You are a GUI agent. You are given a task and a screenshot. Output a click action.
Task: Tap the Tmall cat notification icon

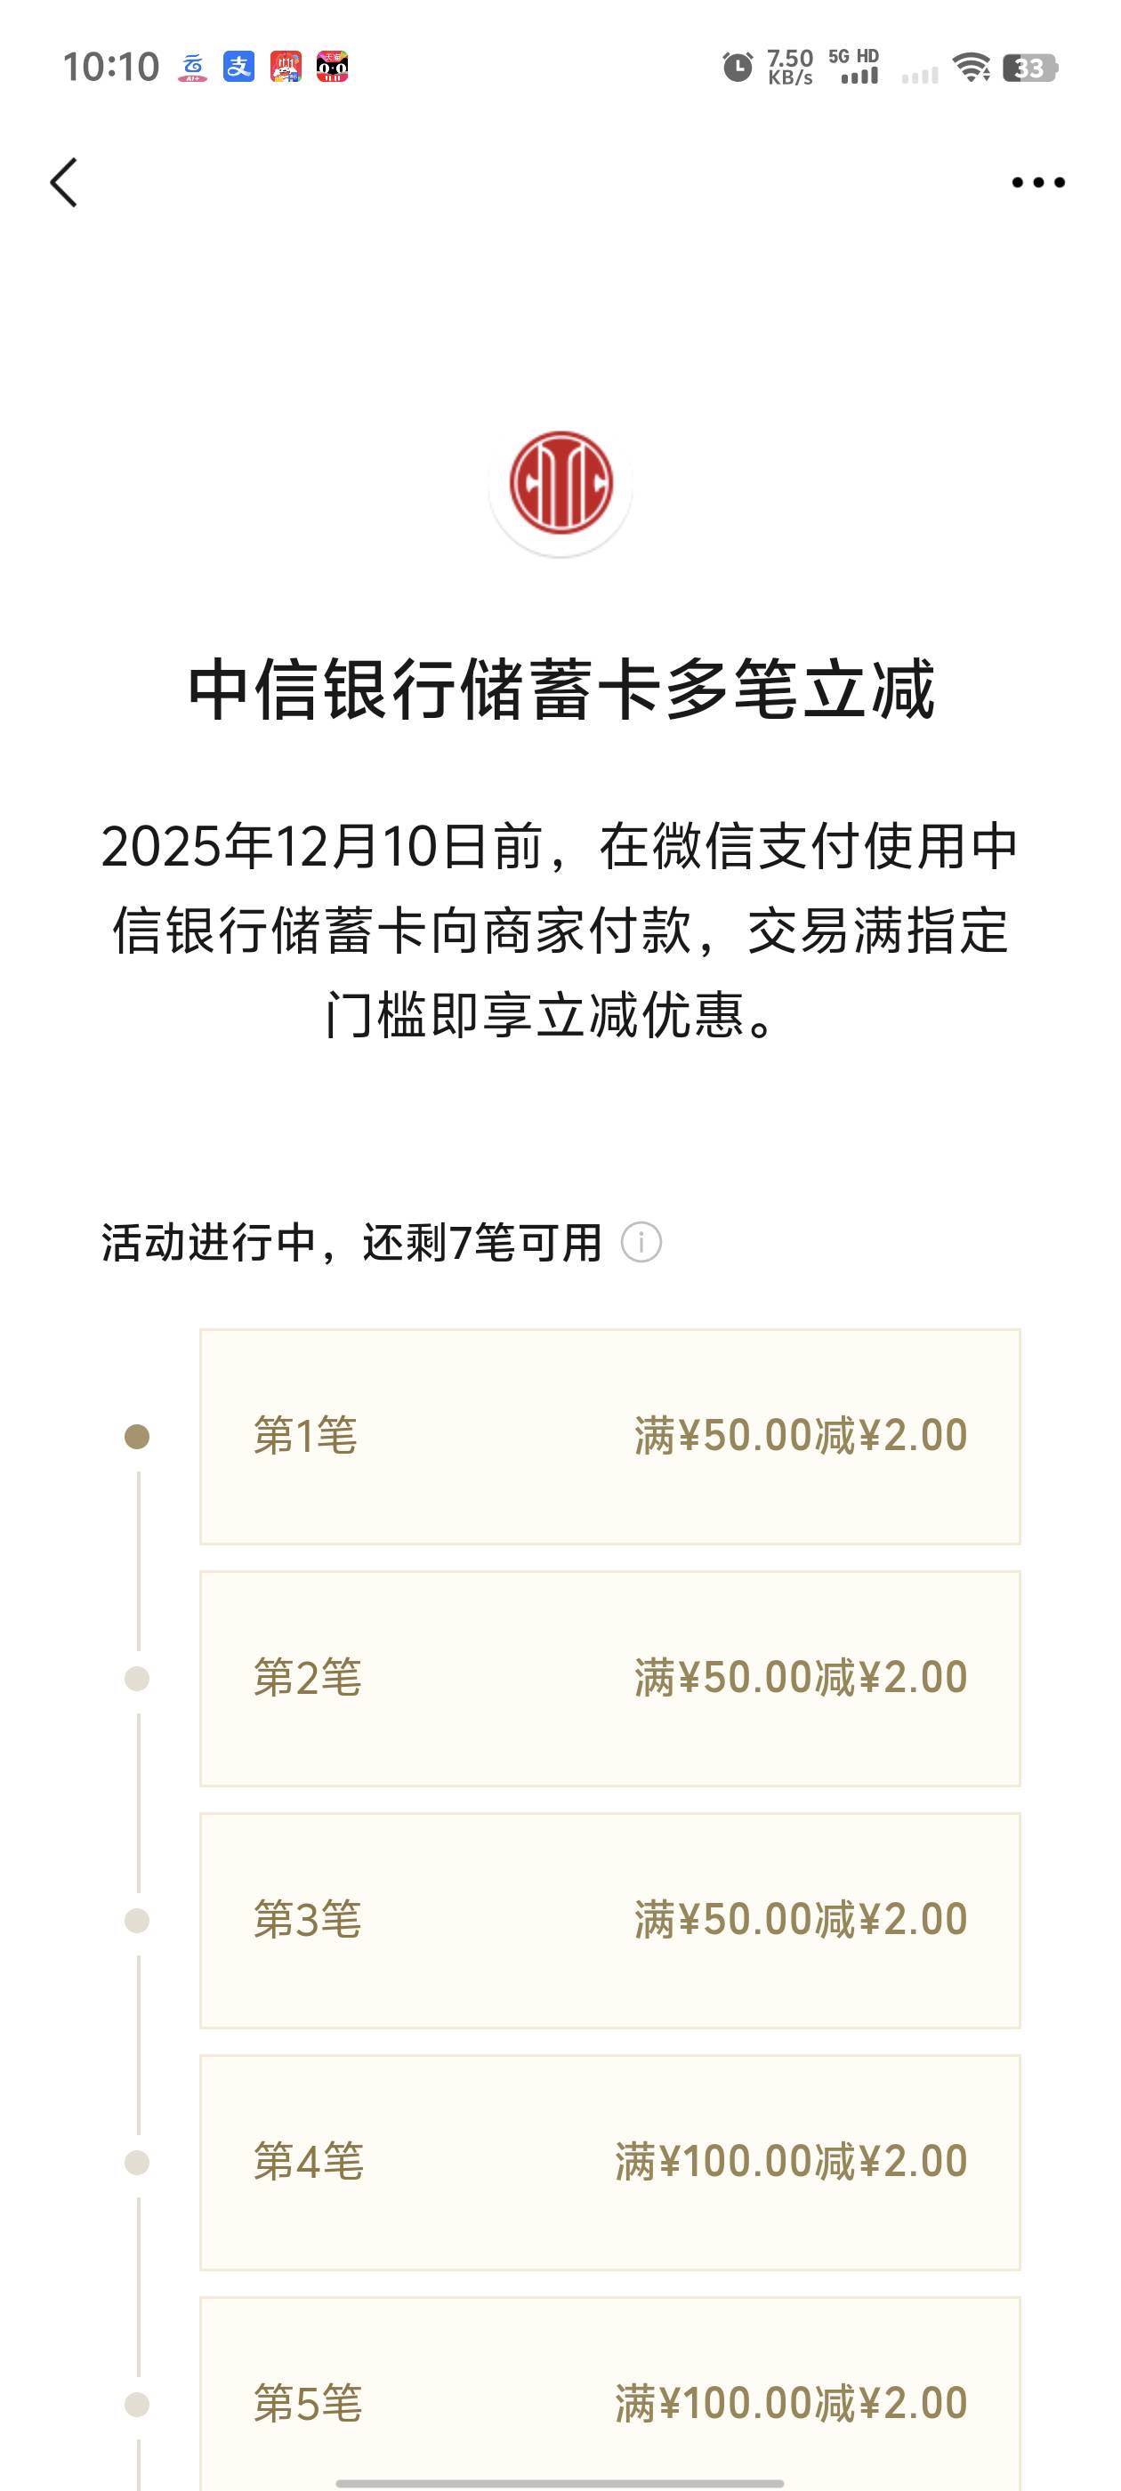point(332,67)
